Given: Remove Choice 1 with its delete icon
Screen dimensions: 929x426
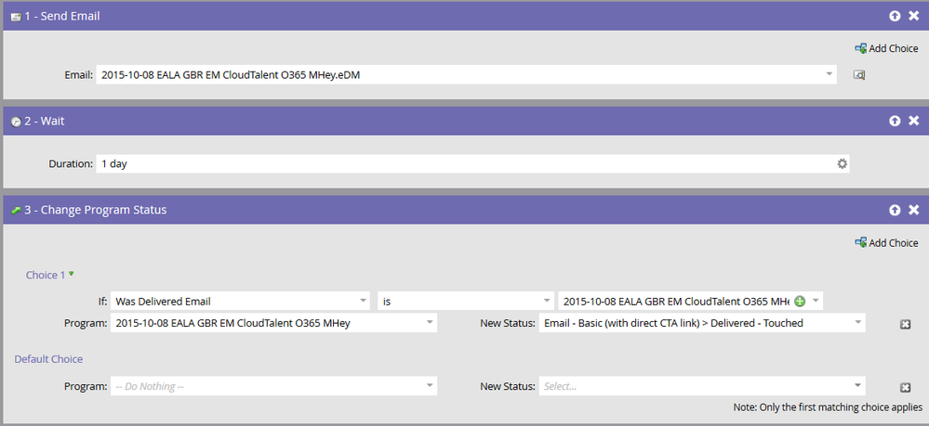Looking at the screenshot, I should click(903, 324).
